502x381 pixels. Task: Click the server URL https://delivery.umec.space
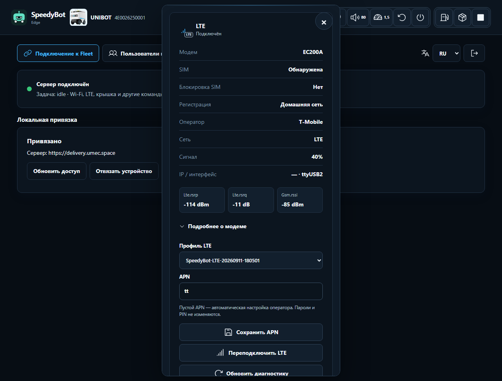tap(82, 153)
